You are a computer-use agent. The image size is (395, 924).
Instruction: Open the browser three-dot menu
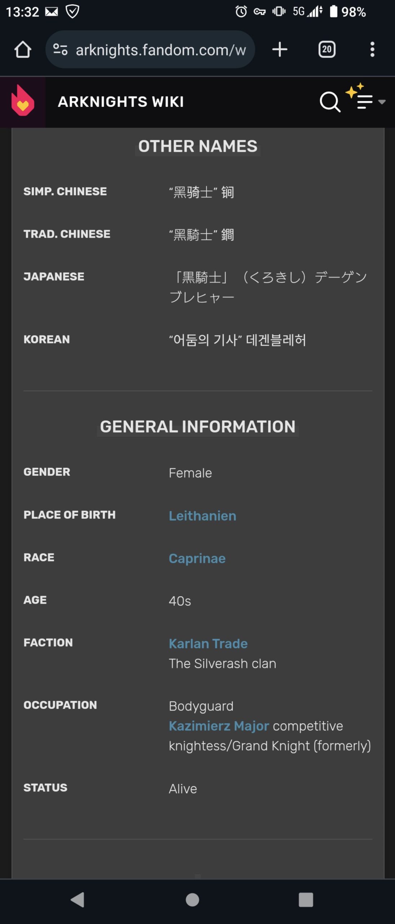pos(372,49)
